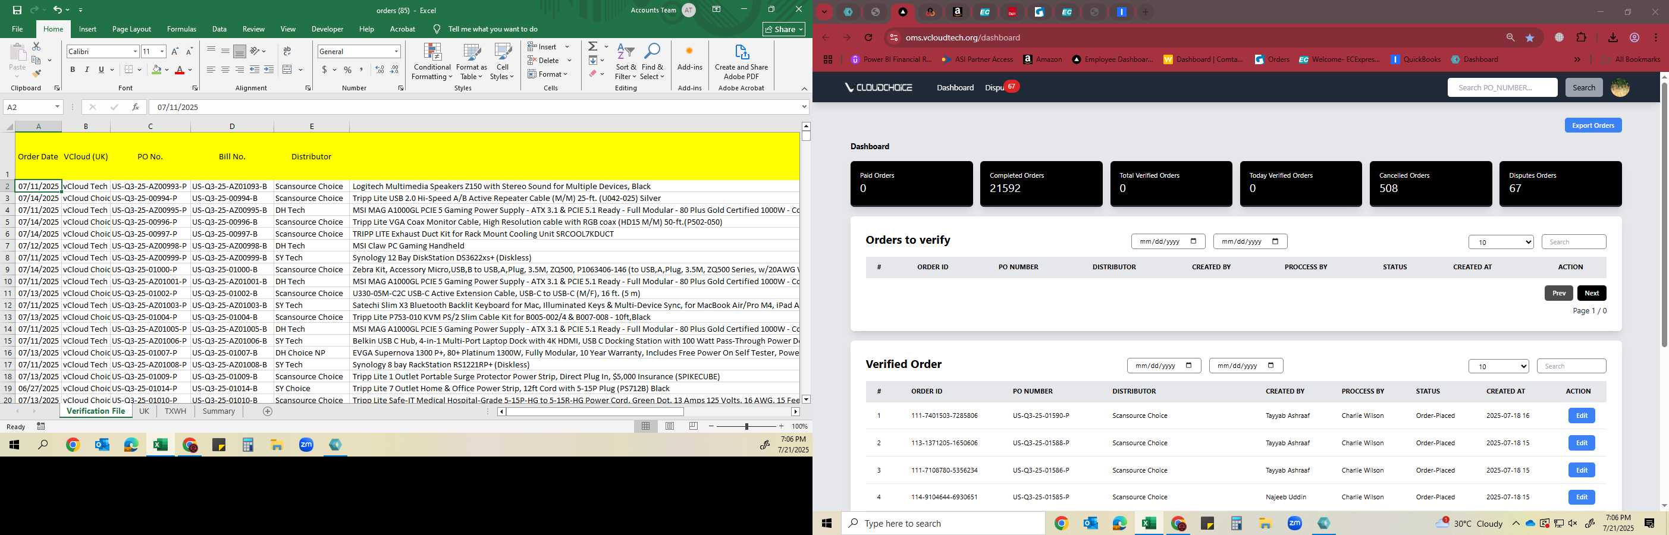This screenshot has width=1669, height=535.
Task: Open Find & Select menu
Action: 652,62
